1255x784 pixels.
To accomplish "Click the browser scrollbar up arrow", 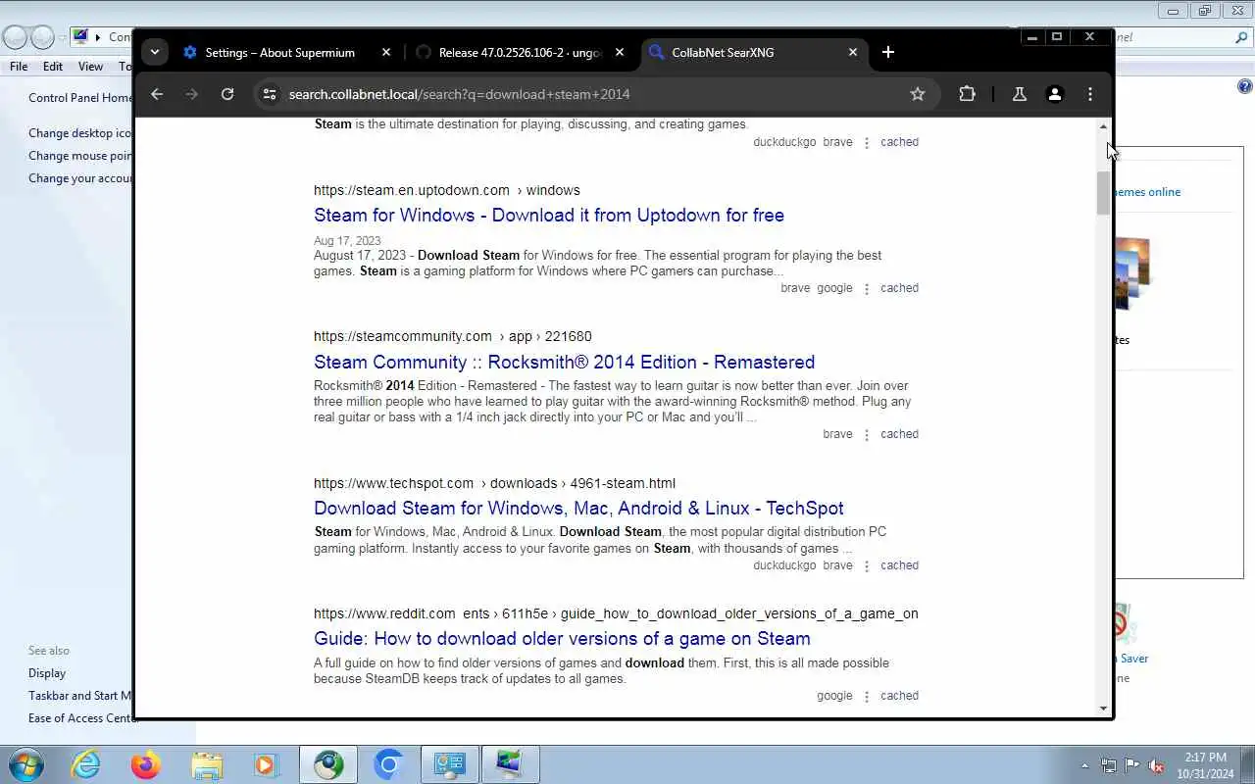I will [1103, 126].
